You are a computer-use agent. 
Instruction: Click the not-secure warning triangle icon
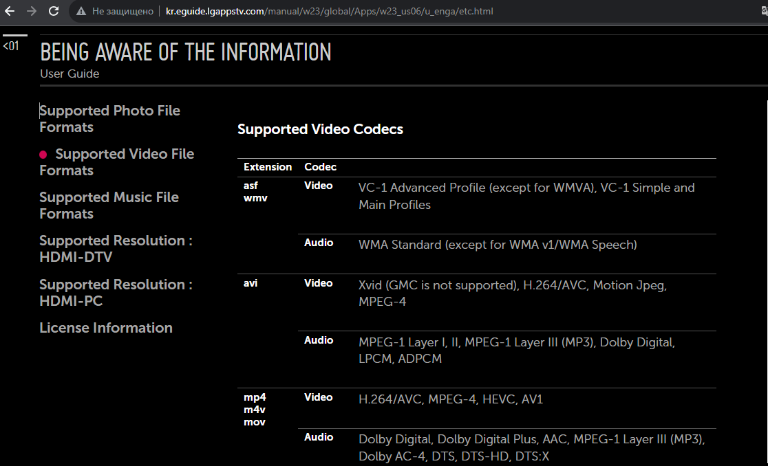pyautogui.click(x=81, y=12)
